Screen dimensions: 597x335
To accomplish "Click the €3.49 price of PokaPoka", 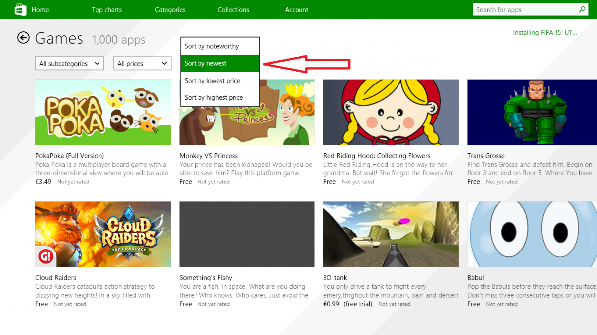I will 43,182.
